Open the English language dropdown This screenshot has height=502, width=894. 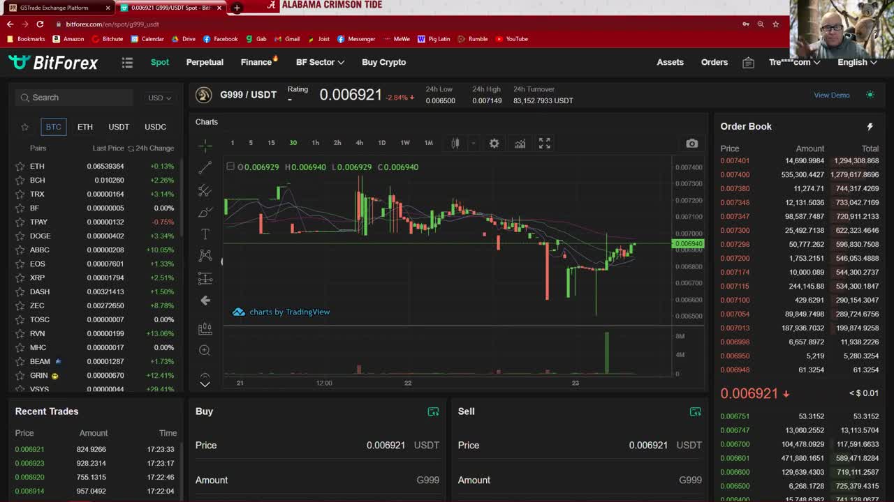(x=857, y=62)
